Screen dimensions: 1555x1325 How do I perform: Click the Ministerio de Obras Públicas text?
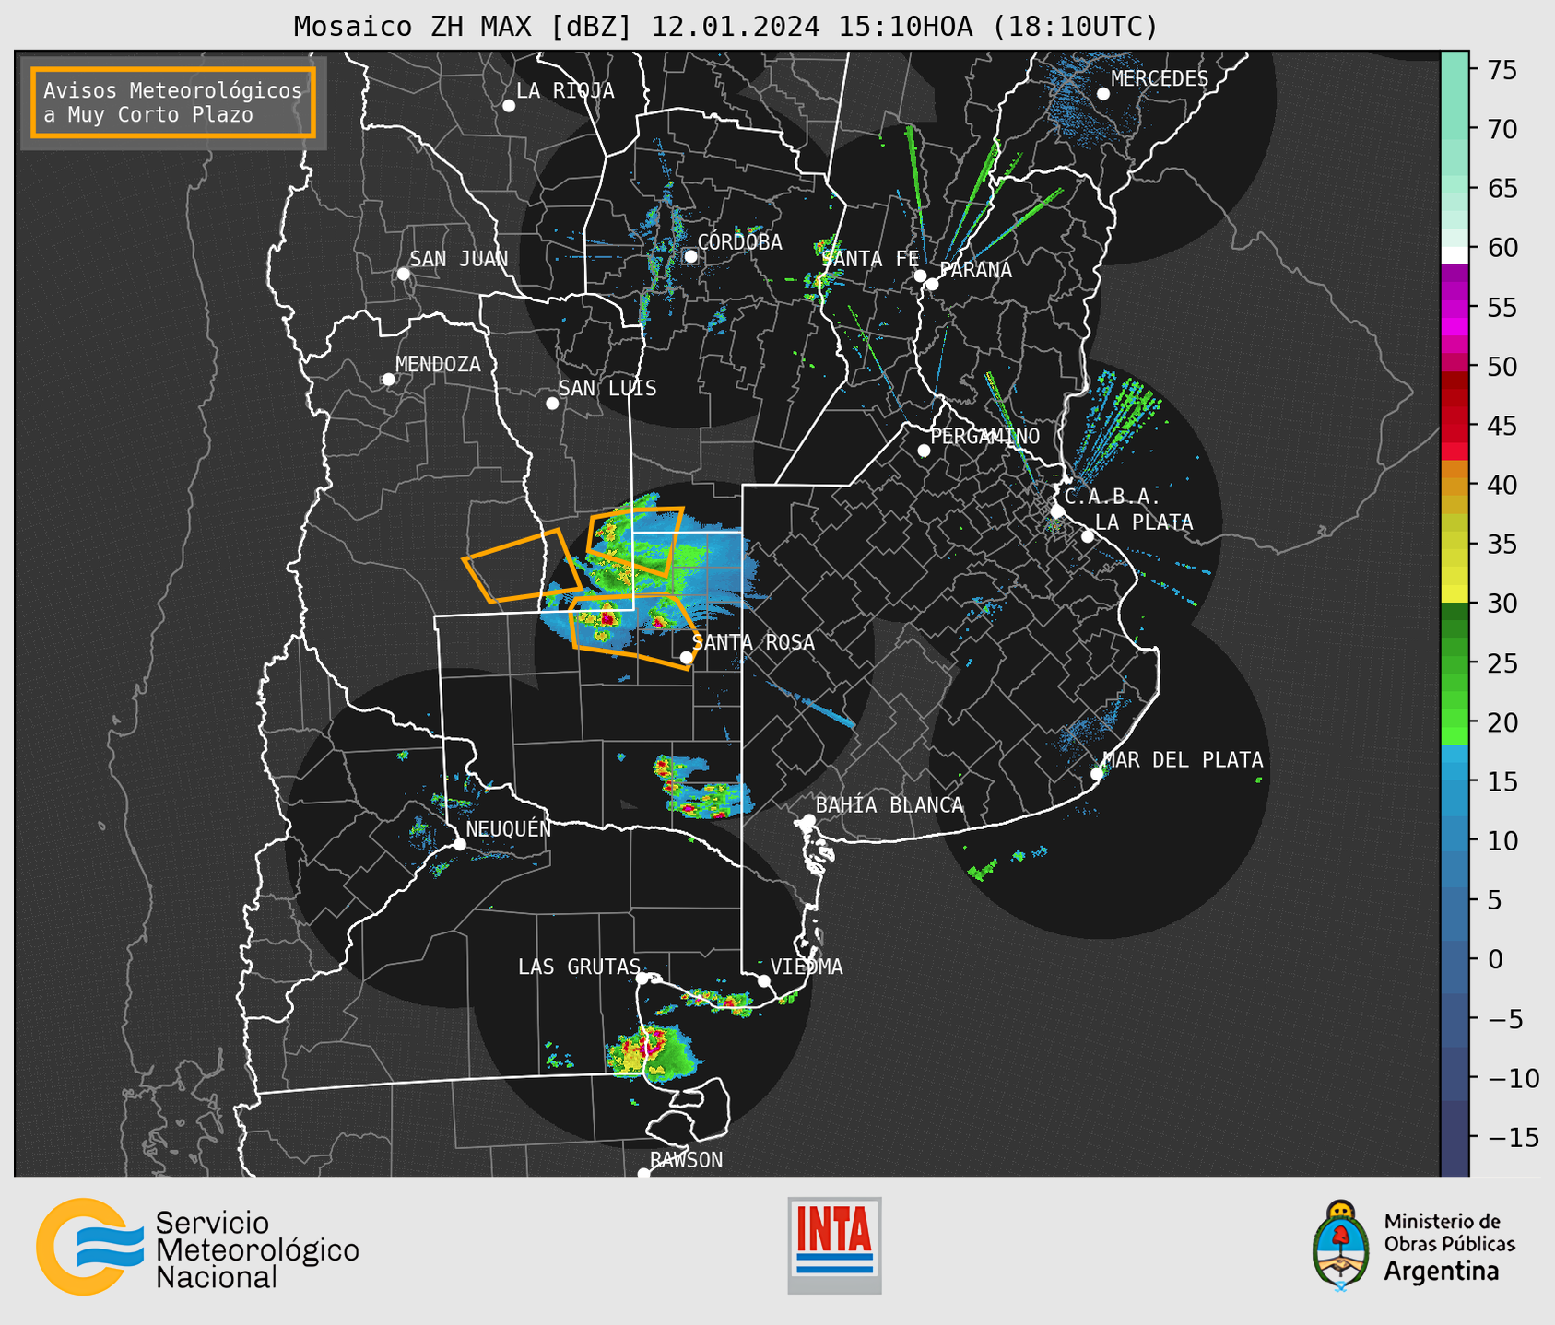tap(1449, 1233)
